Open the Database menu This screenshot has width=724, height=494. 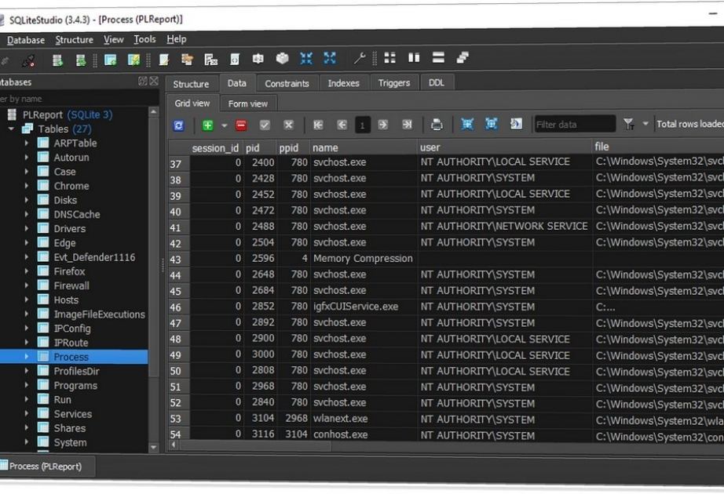tap(26, 40)
